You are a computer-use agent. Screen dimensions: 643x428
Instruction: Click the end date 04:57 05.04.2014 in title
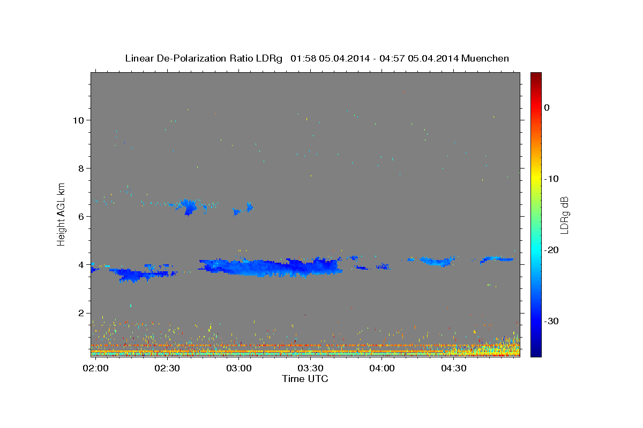418,58
